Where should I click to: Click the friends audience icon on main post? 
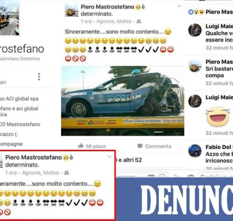pyautogui.click(x=139, y=21)
